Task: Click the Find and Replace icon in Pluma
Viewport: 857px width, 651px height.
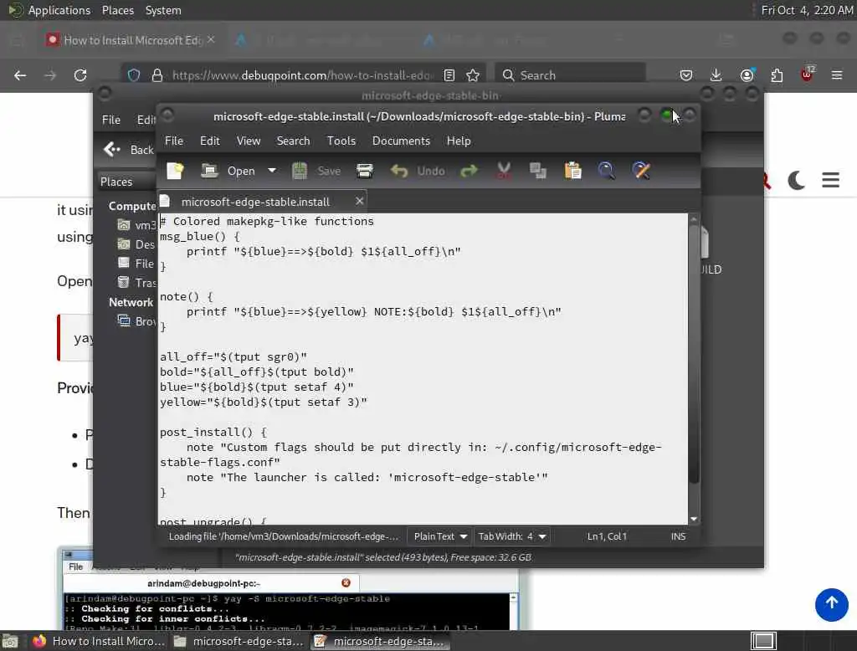Action: [640, 171]
